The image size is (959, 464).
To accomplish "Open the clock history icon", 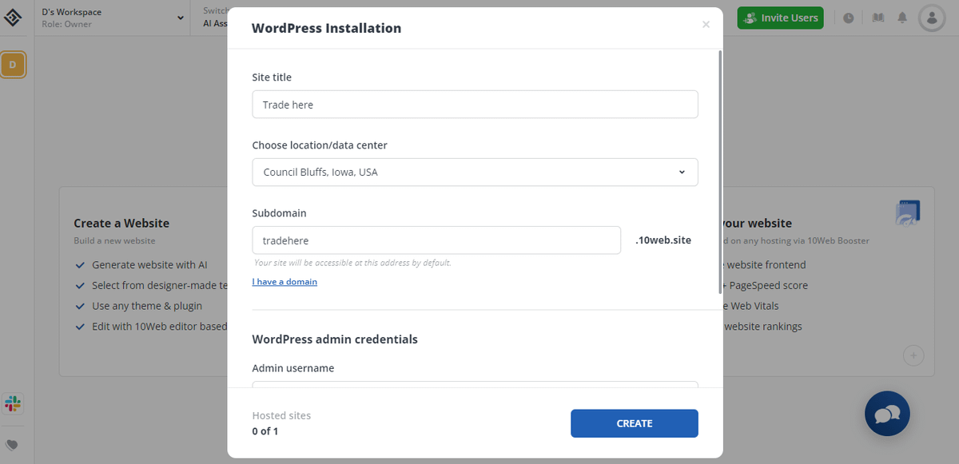I will 848,18.
